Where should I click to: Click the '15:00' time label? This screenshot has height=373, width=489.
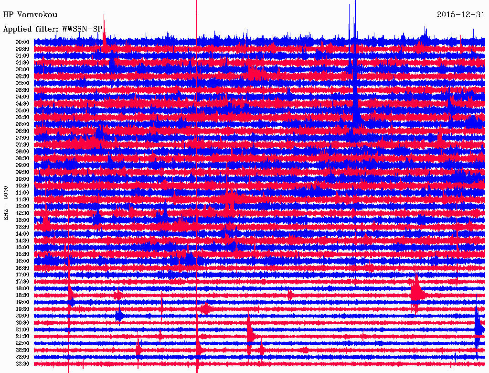click(22, 248)
